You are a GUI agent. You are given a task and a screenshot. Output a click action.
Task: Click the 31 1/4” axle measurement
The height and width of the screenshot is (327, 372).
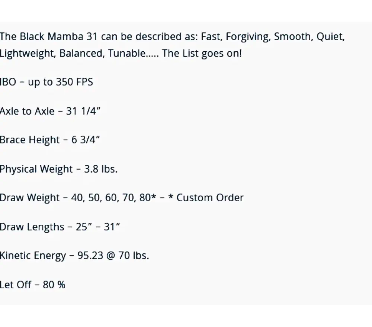click(x=83, y=111)
